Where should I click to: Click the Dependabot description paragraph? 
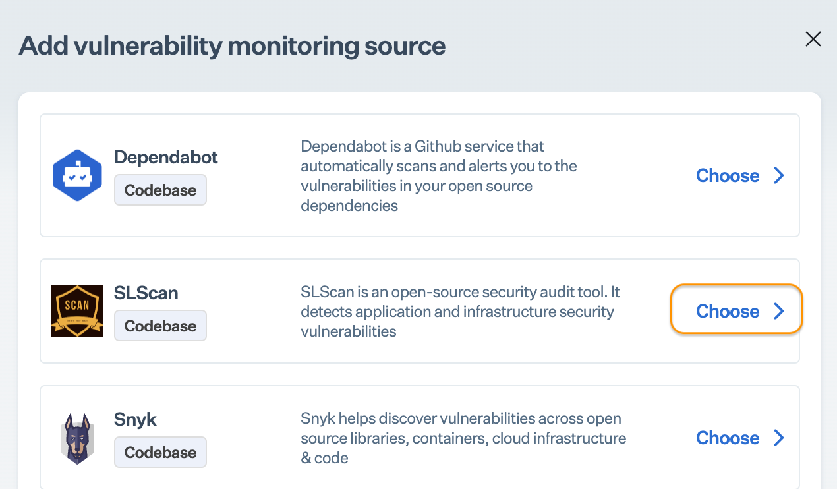pos(439,175)
